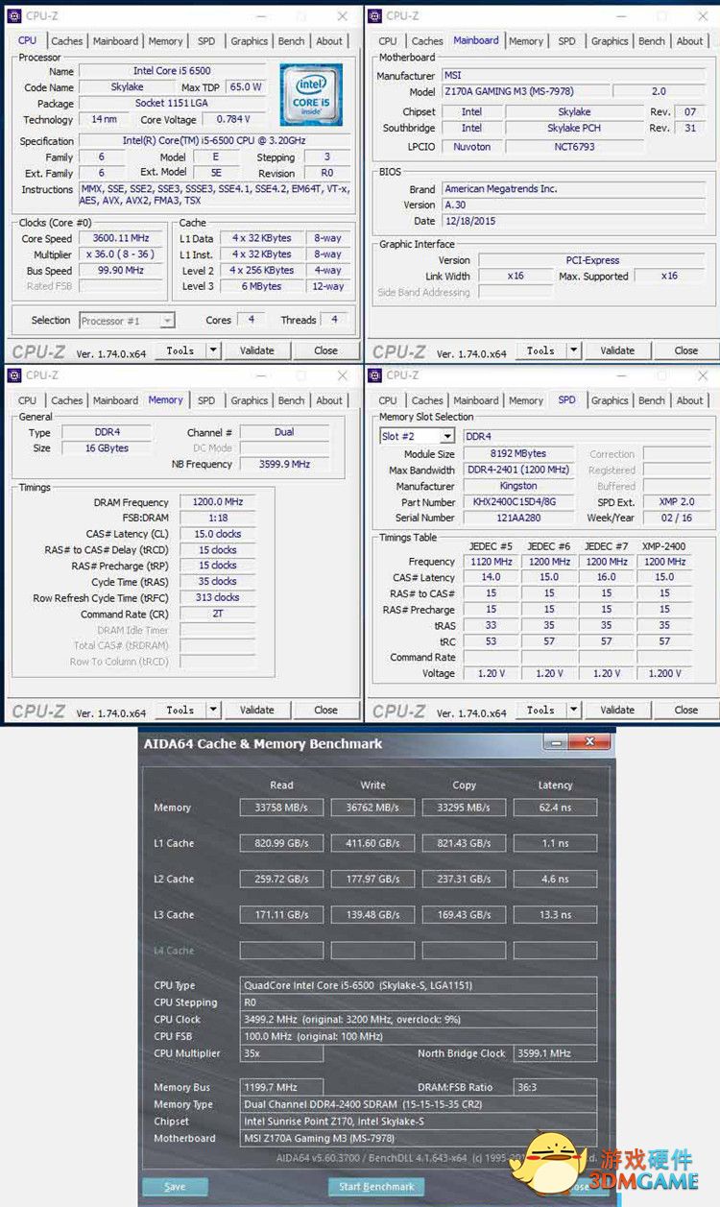This screenshot has width=720, height=1207.
Task: Click the CPU-Z title icon in the DRAM timings window
Action: pos(14,374)
